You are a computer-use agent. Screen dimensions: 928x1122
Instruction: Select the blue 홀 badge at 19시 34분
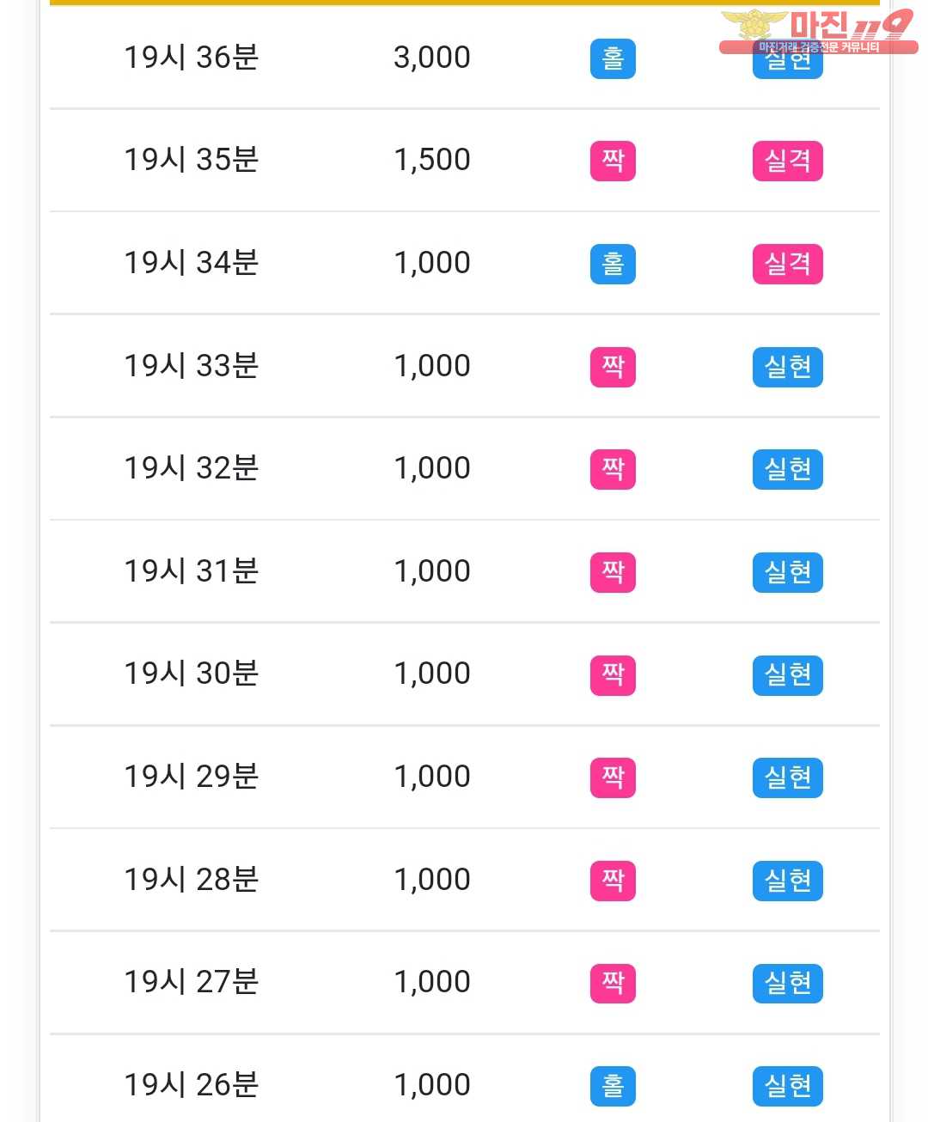613,264
